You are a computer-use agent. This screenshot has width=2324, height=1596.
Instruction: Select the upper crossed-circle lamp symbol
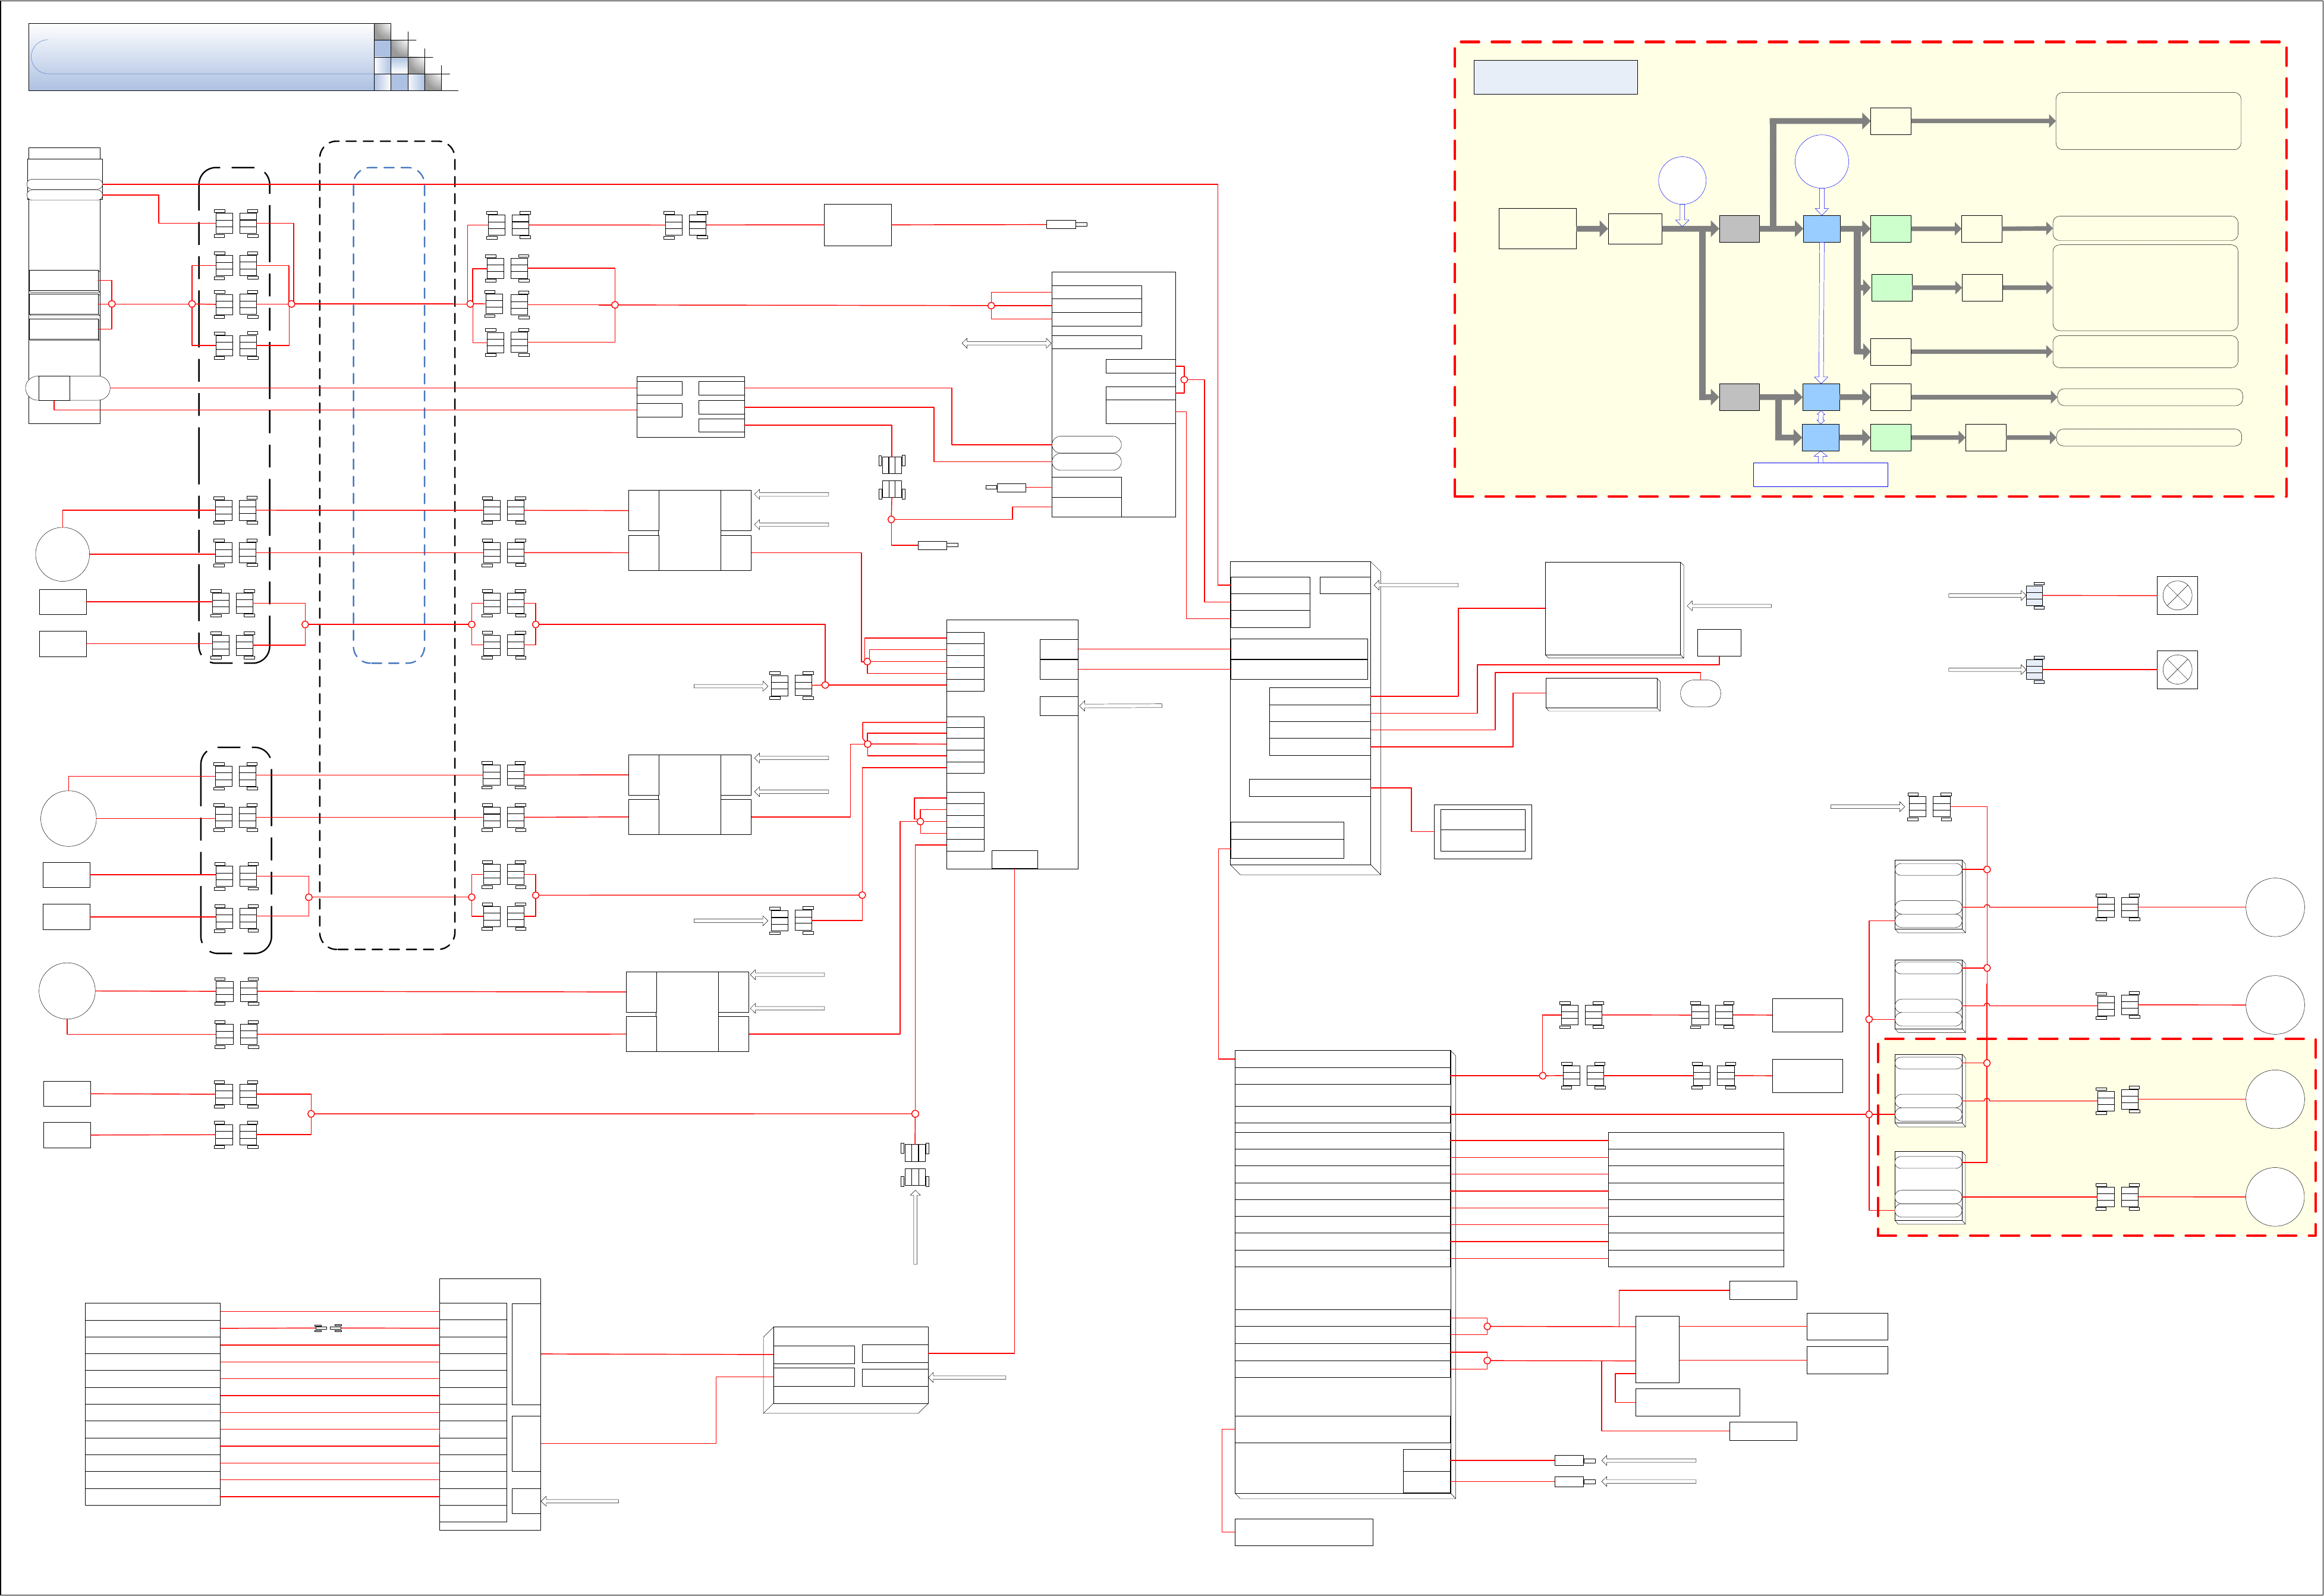(2177, 595)
